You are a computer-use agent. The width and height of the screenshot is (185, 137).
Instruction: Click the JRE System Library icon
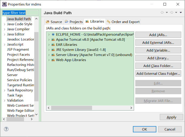53,50
